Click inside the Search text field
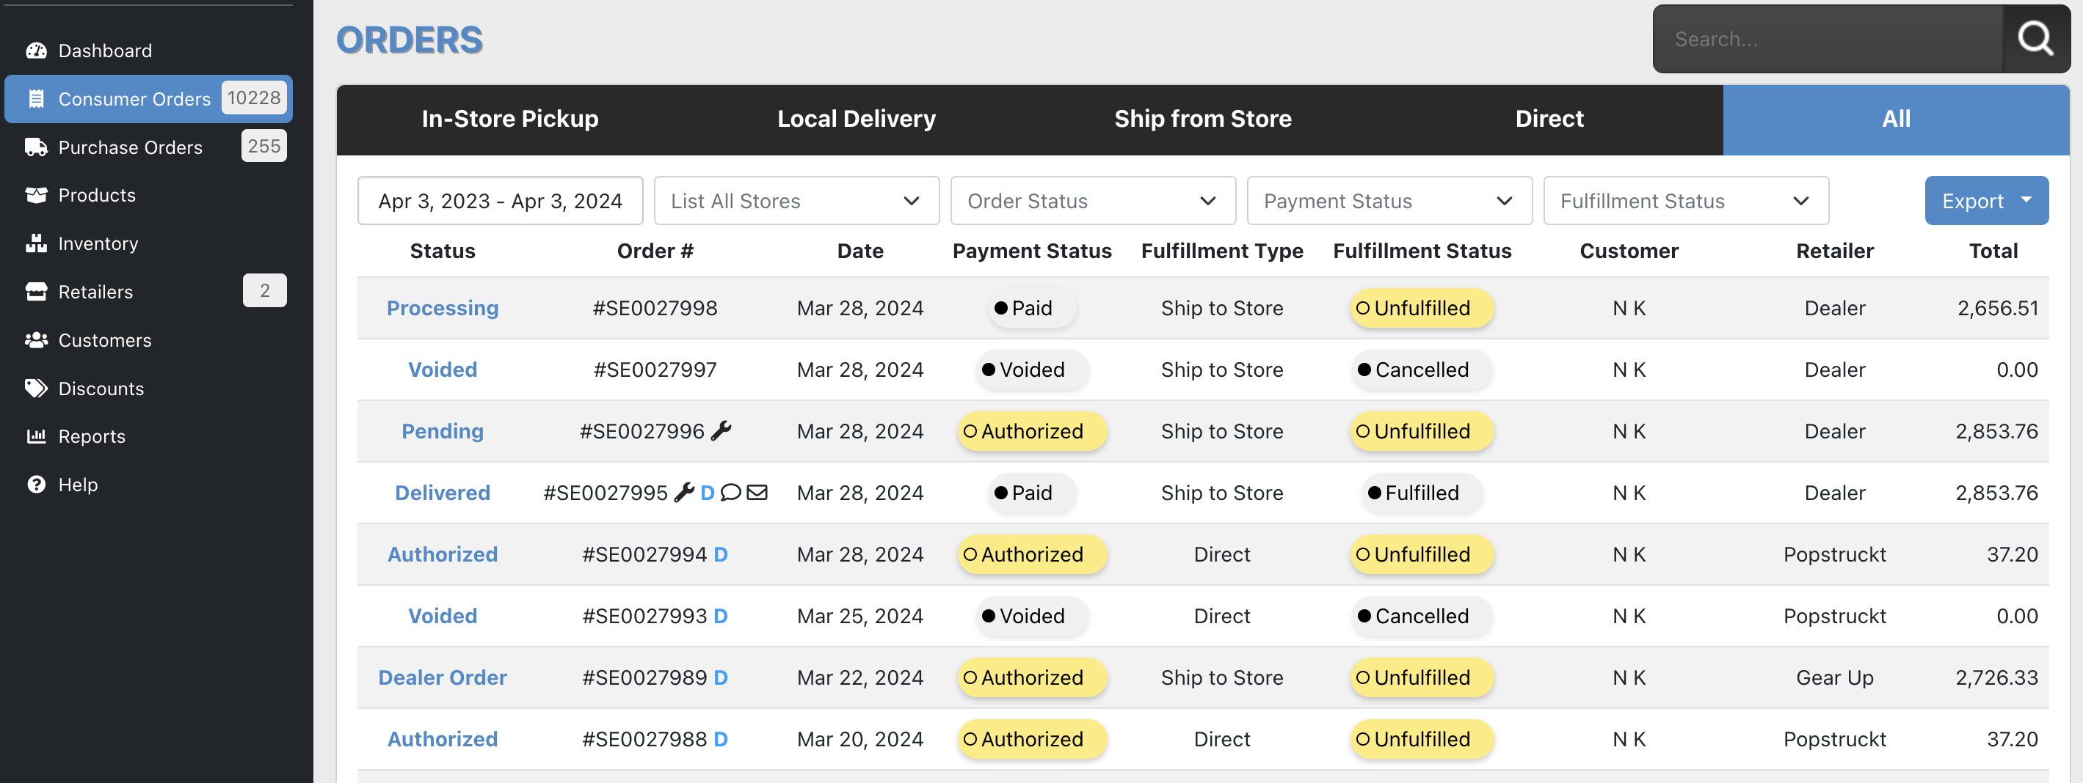 [1828, 39]
